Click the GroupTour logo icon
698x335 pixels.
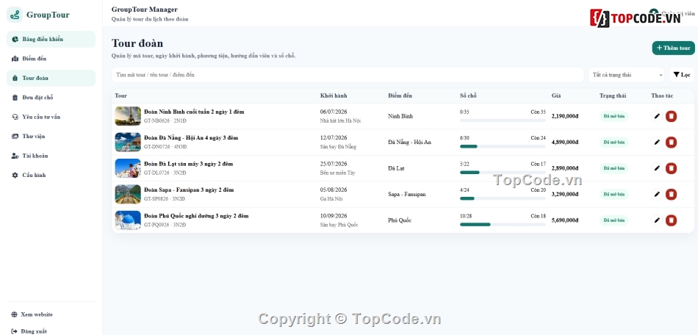[x=15, y=15]
